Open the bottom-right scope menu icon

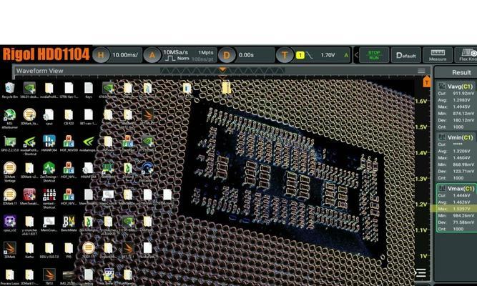[421, 273]
